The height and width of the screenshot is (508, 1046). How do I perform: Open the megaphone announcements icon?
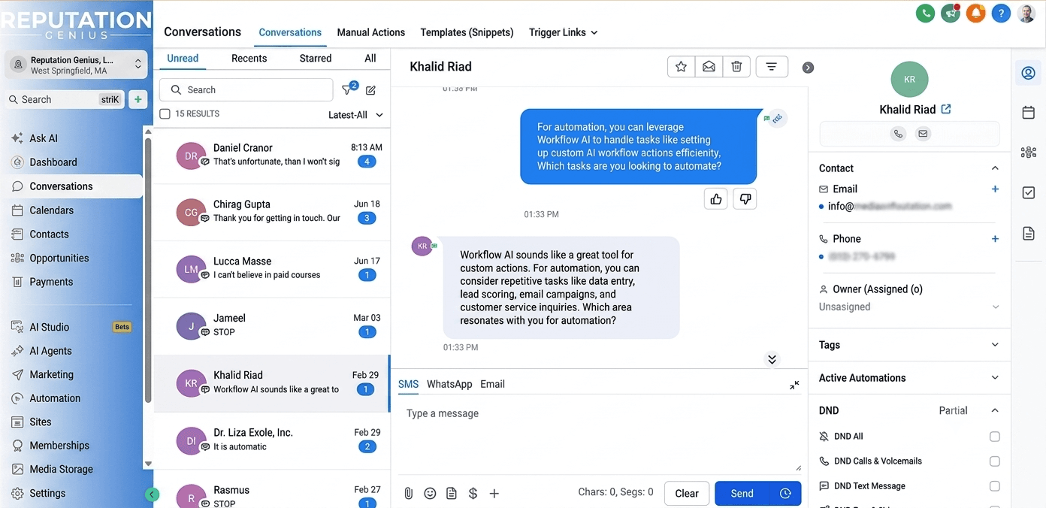coord(951,13)
